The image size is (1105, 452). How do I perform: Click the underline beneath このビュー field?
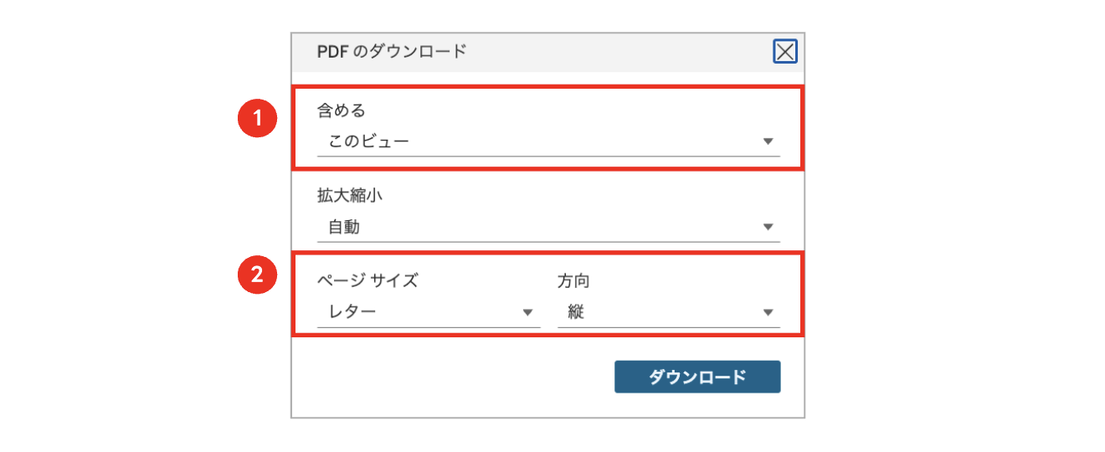click(548, 157)
